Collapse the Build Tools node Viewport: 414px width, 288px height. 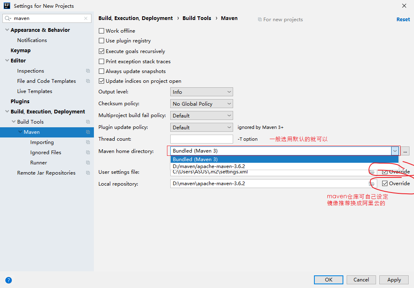point(14,122)
